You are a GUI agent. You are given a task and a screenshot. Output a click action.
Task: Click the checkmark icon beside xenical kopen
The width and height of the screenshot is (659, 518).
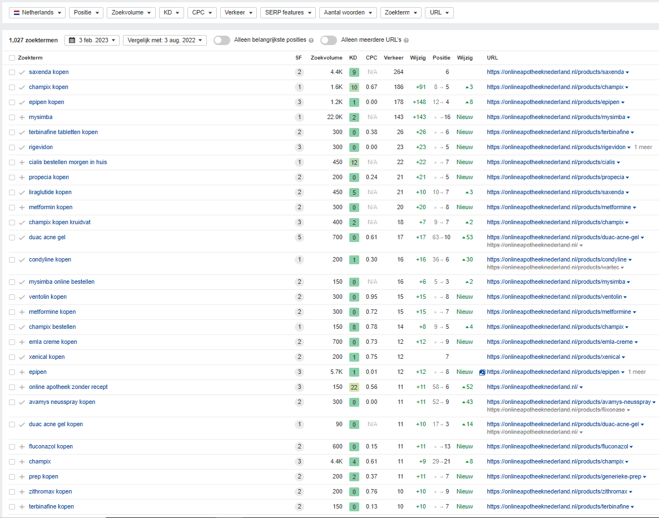point(22,357)
